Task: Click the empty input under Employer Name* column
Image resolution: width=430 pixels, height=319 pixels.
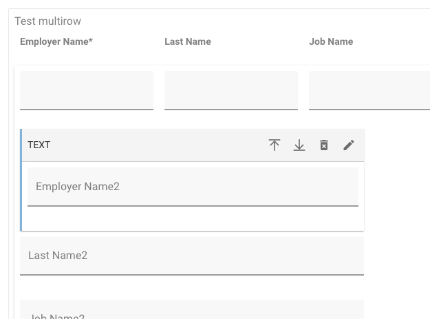Action: 87,90
